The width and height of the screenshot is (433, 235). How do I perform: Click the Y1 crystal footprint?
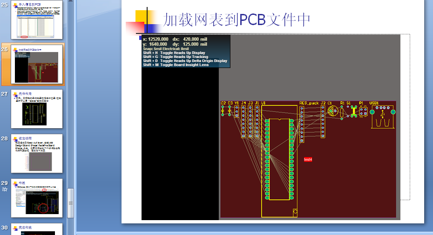tap(237, 112)
